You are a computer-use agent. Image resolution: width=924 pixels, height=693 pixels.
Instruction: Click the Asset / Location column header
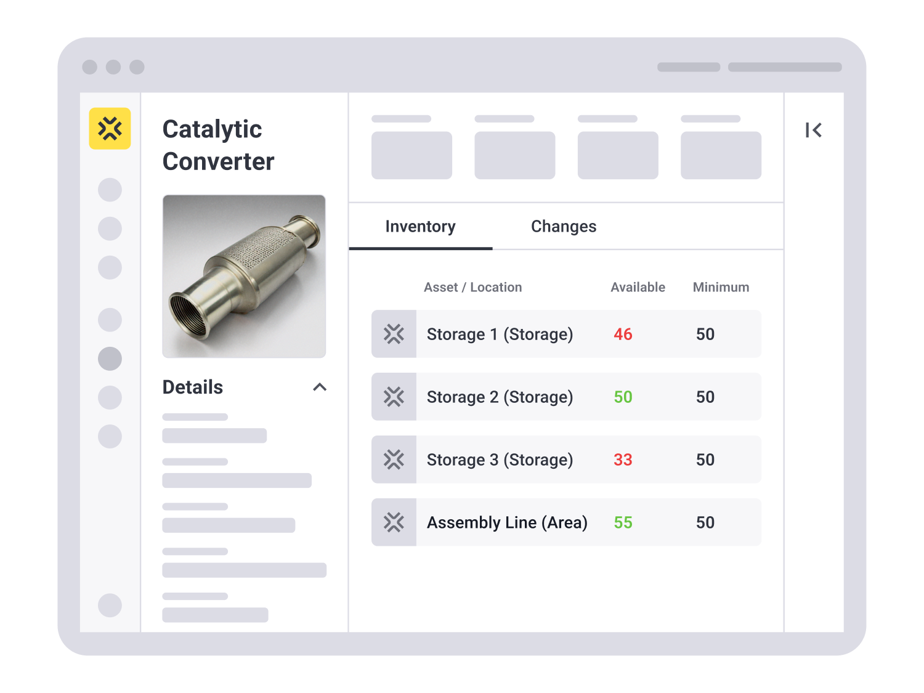(472, 287)
